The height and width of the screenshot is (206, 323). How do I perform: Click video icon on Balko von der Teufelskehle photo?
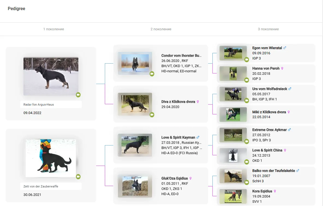[x=247, y=182]
